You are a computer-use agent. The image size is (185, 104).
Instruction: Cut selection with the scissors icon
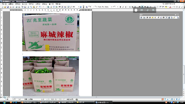28,7
